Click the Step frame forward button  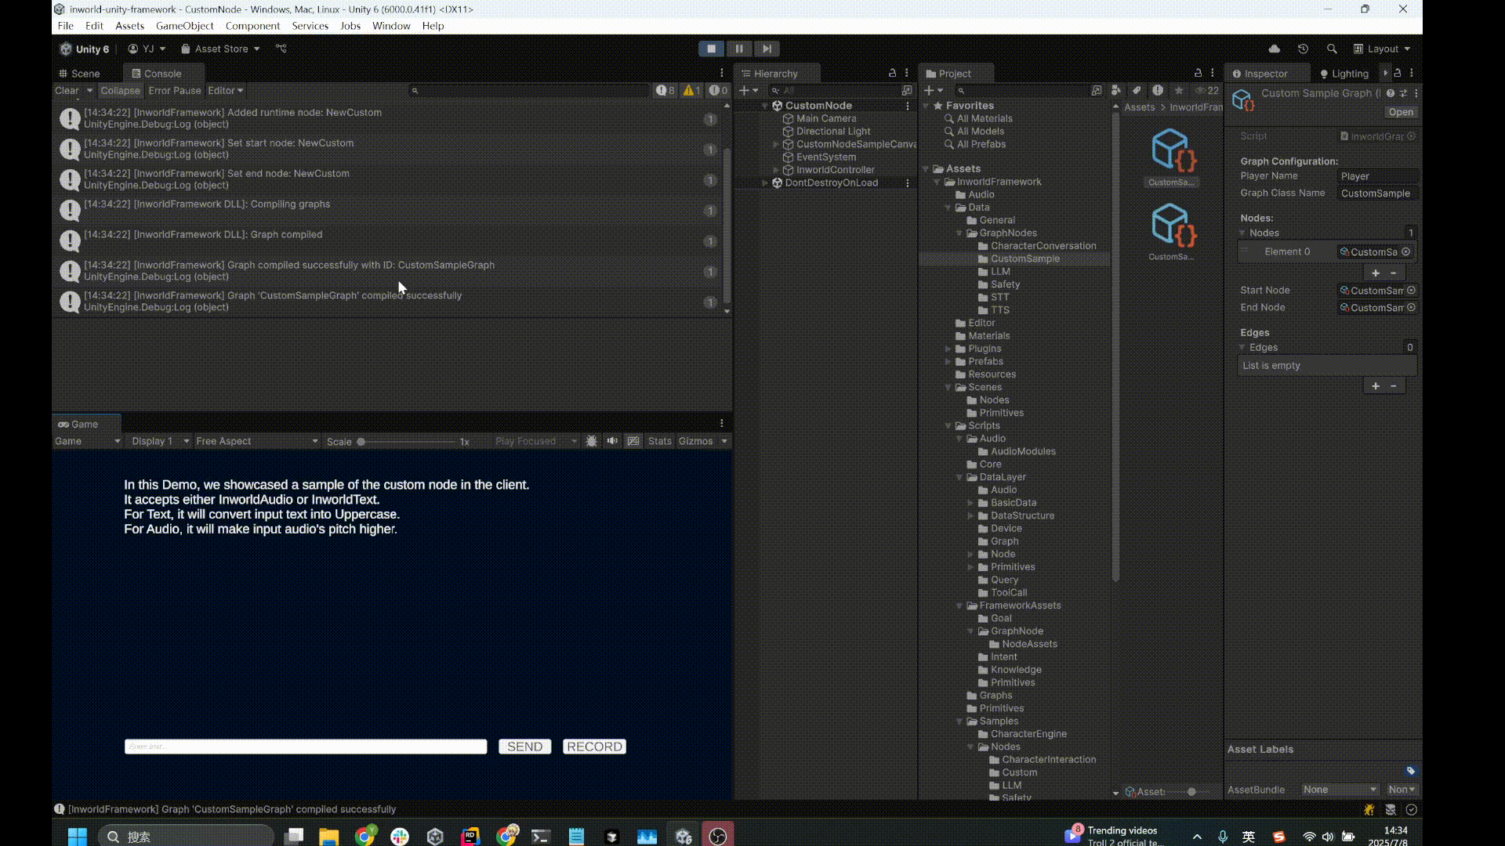click(767, 49)
